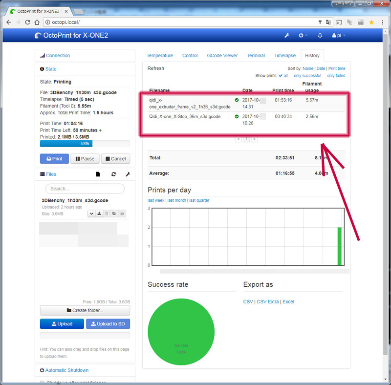This screenshot has width=391, height=385.
Task: Click the Upload button
Action: coord(62,324)
